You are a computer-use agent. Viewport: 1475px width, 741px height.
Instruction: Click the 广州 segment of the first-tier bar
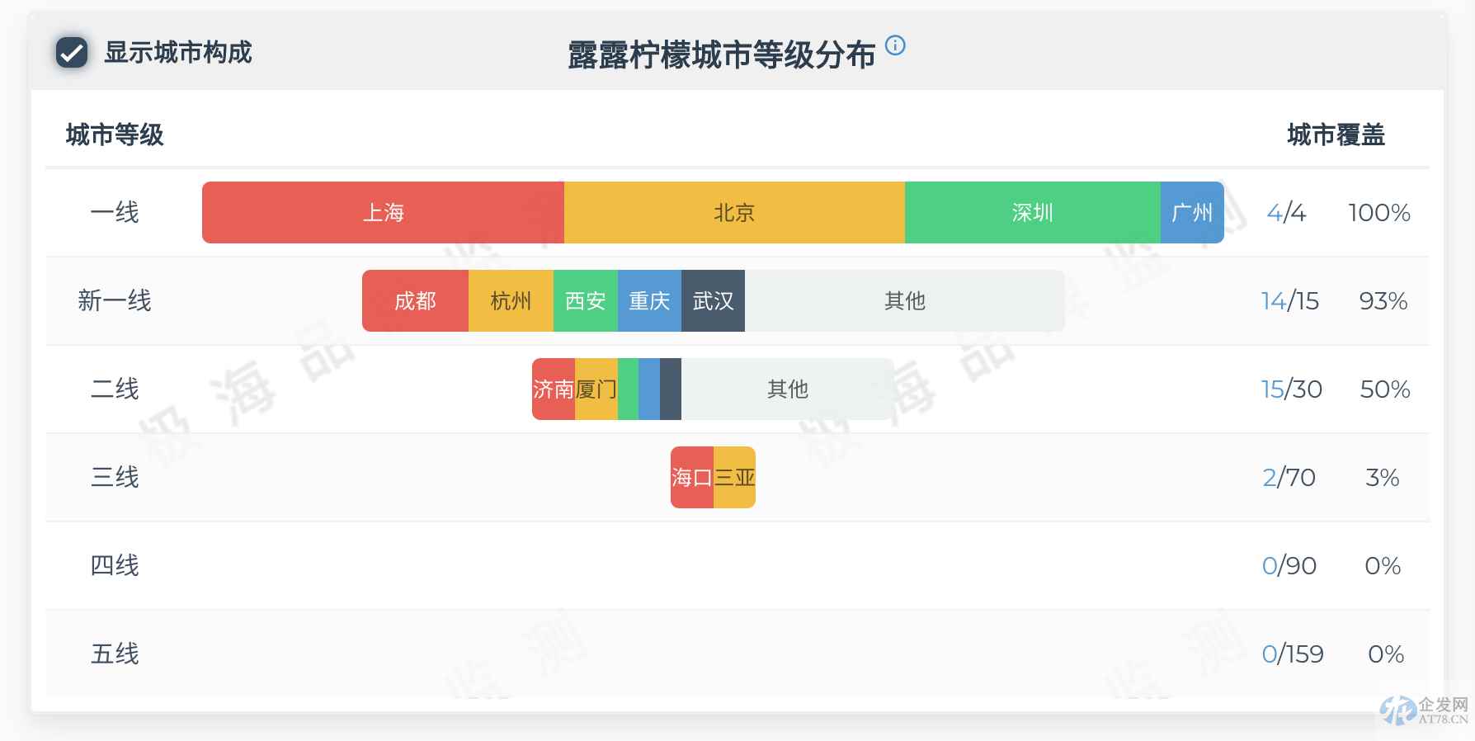click(x=1190, y=212)
